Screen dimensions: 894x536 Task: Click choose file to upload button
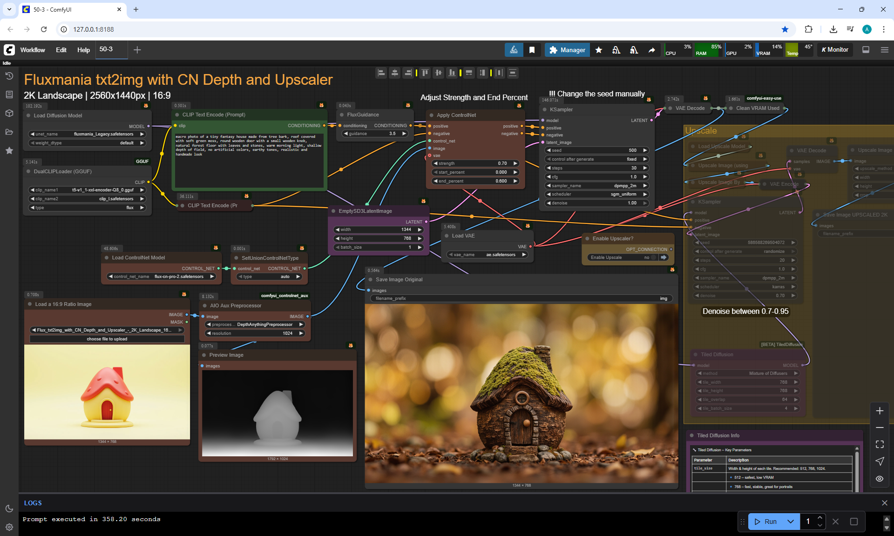click(107, 339)
